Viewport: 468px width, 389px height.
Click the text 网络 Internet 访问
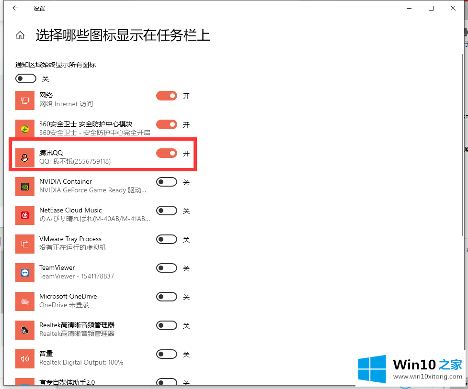point(66,104)
